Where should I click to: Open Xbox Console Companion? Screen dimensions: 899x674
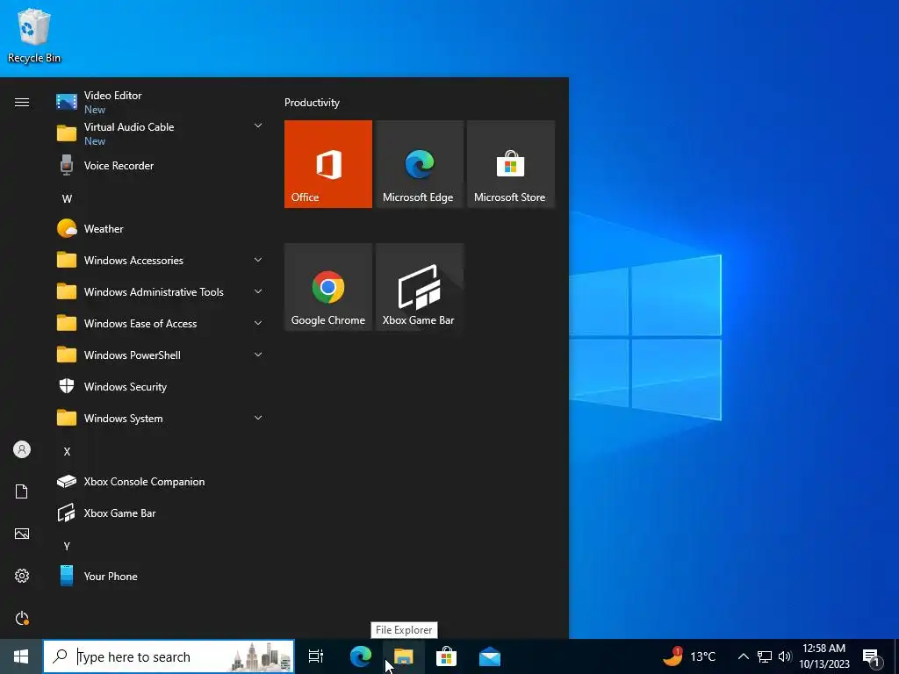click(x=160, y=482)
